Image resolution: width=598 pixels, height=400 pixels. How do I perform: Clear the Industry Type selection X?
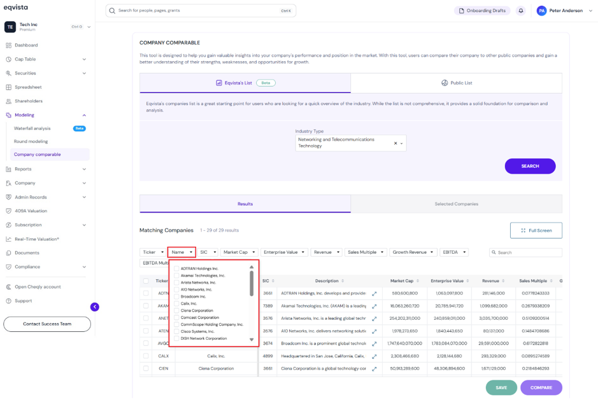pos(395,143)
